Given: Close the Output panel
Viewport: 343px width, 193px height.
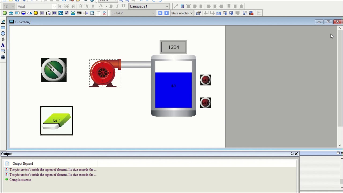Looking at the screenshot, I should click(296, 154).
